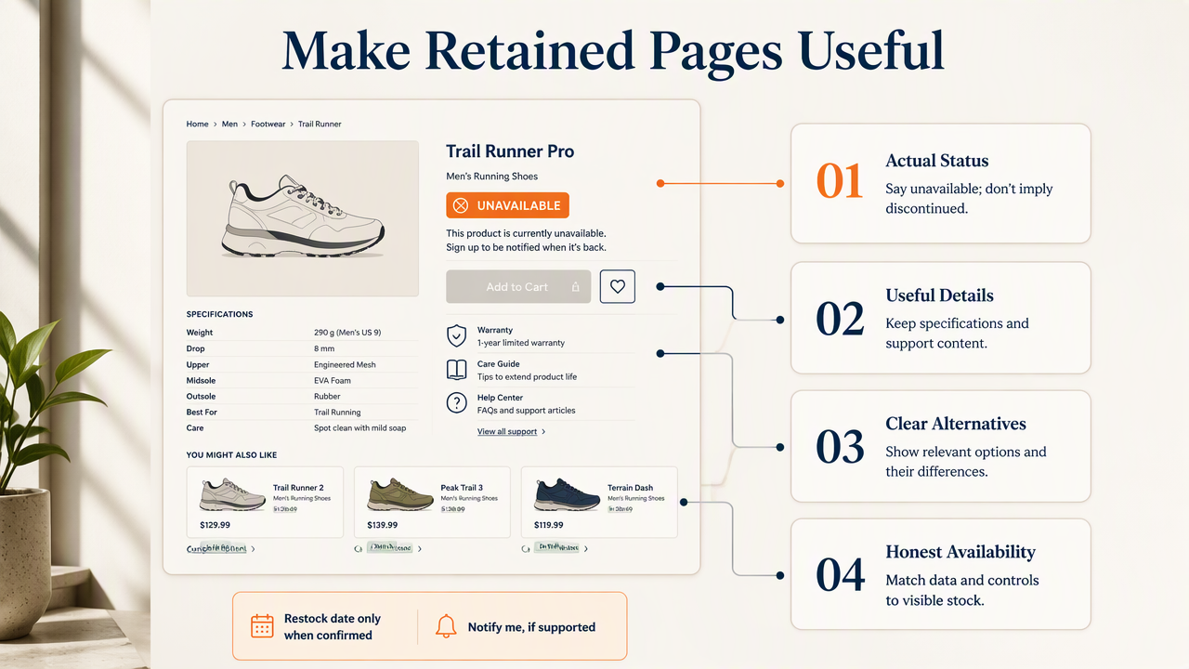
Task: Click the $139.99 price
Action: tap(382, 525)
